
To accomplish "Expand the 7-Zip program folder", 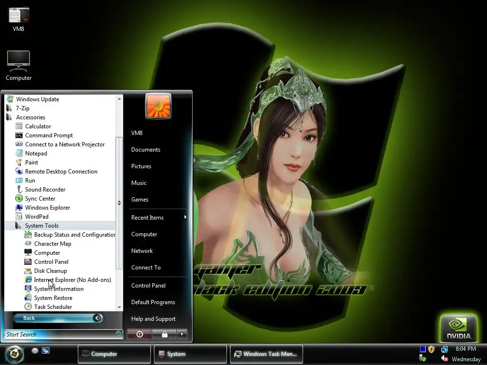I will [x=23, y=108].
